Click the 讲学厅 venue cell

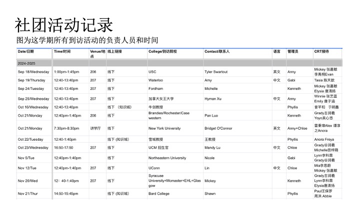click(x=95, y=128)
